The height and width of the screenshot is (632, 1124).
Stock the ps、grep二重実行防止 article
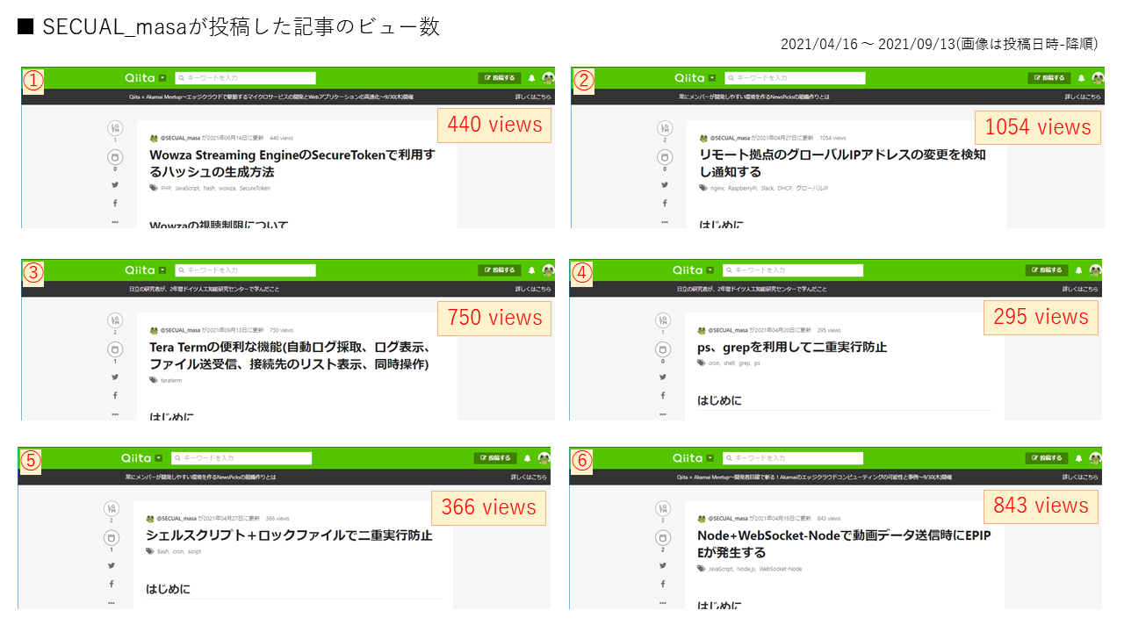[663, 349]
